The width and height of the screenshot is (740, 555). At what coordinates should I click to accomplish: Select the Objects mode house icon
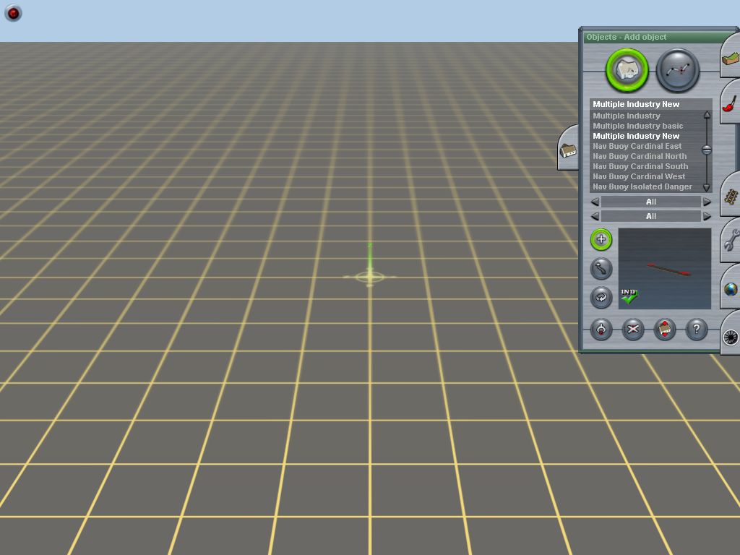tap(627, 70)
